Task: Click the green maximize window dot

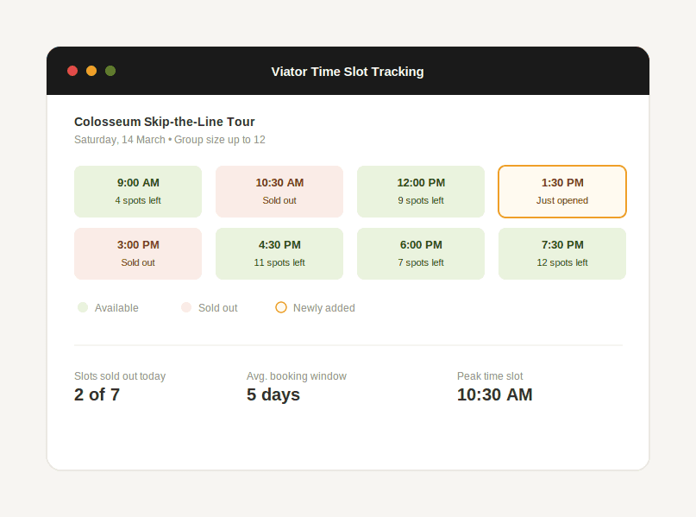Action: coord(110,71)
